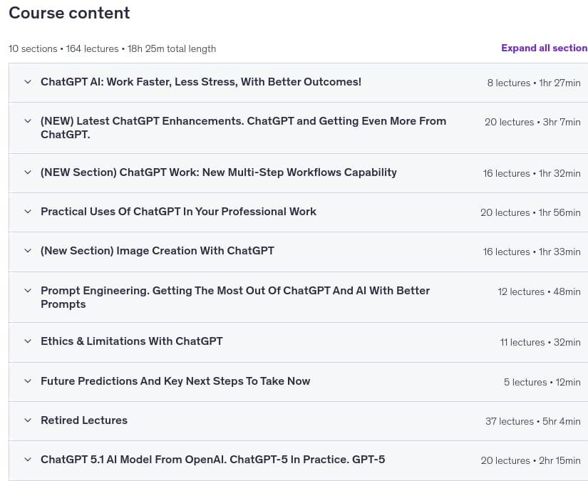
Task: Select the 'Retired Lectures' section title
Action: (x=84, y=420)
